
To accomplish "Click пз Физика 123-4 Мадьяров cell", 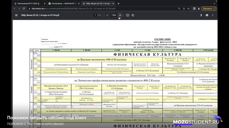I will pos(178,93).
